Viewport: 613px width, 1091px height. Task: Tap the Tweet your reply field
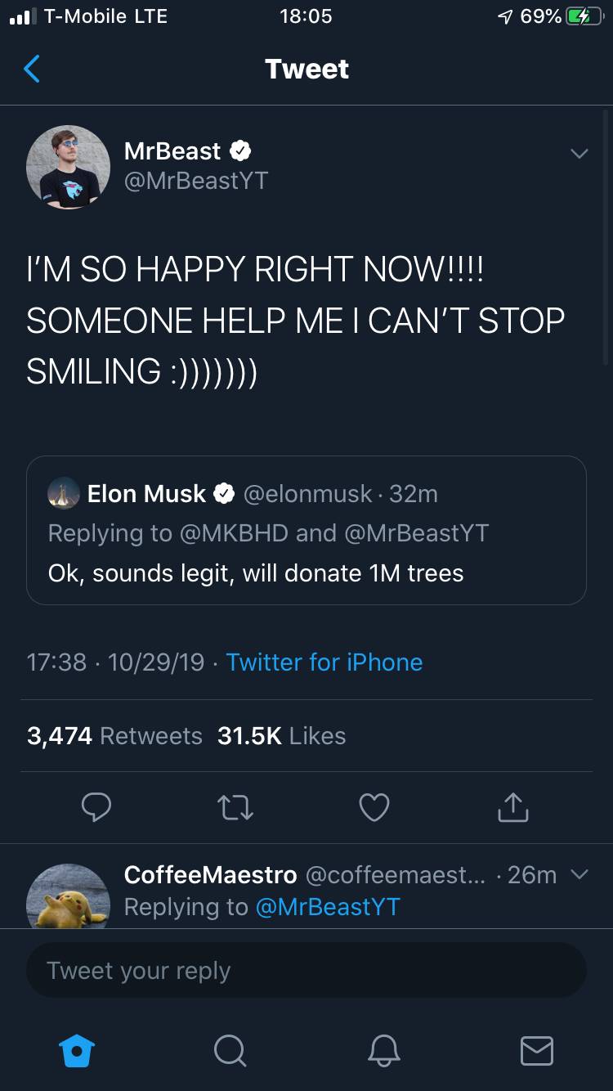[x=306, y=970]
